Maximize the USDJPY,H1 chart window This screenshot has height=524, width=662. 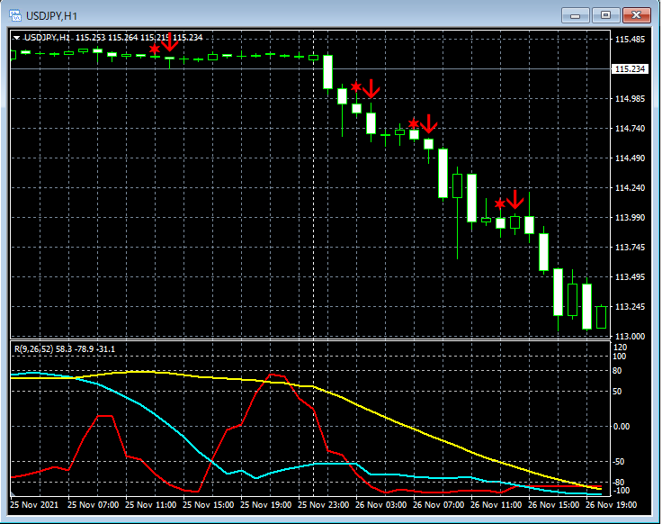click(x=605, y=15)
